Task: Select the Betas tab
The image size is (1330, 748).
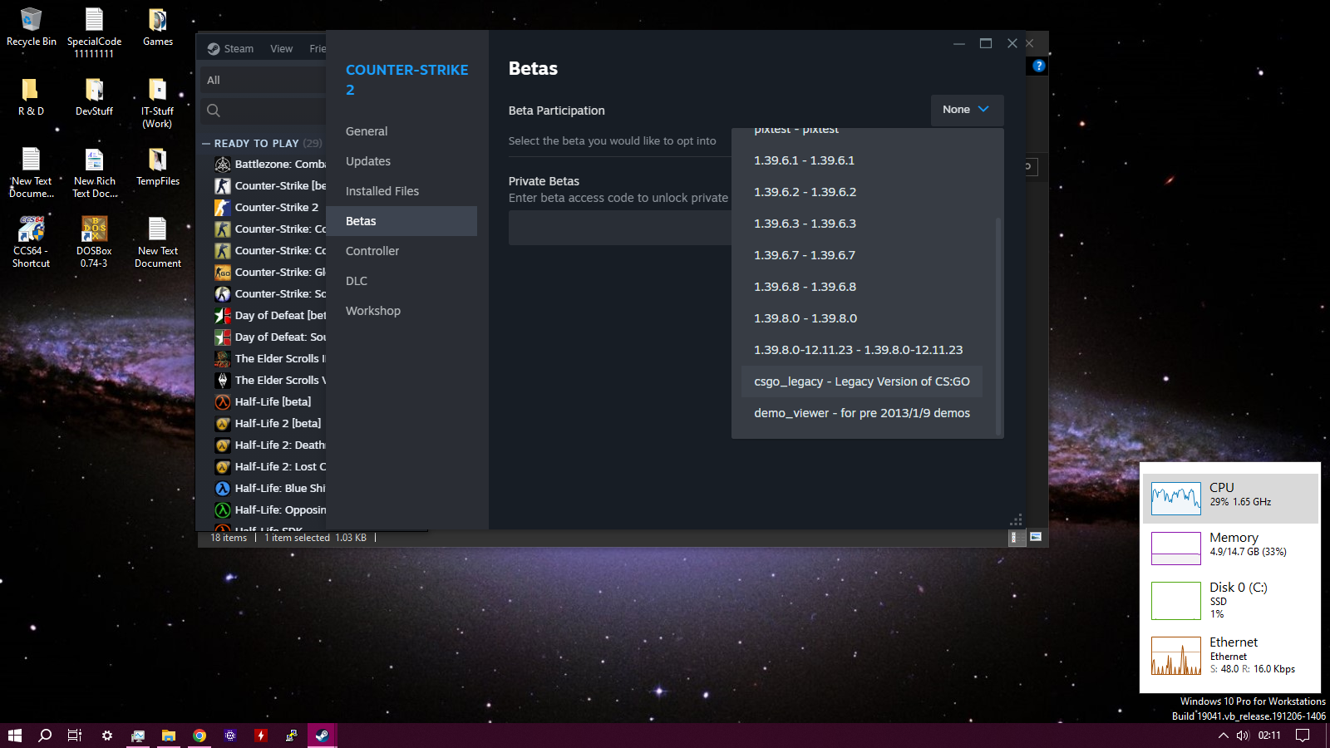Action: coord(401,221)
